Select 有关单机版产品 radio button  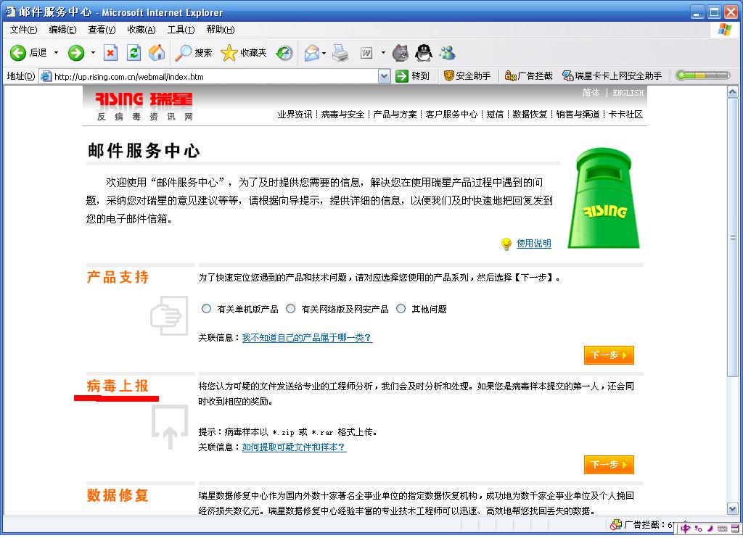click(206, 309)
